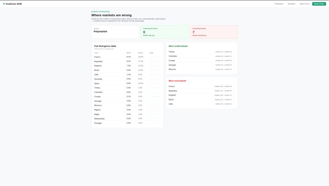Open the GoalCast 2026 home link
Image resolution: width=329 pixels, height=186 pixels.
[13, 4]
